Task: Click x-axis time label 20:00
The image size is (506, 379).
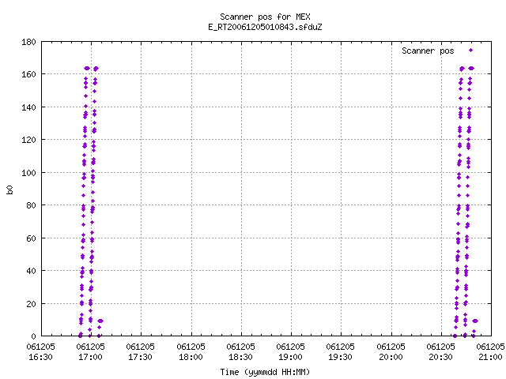Action: (391, 358)
